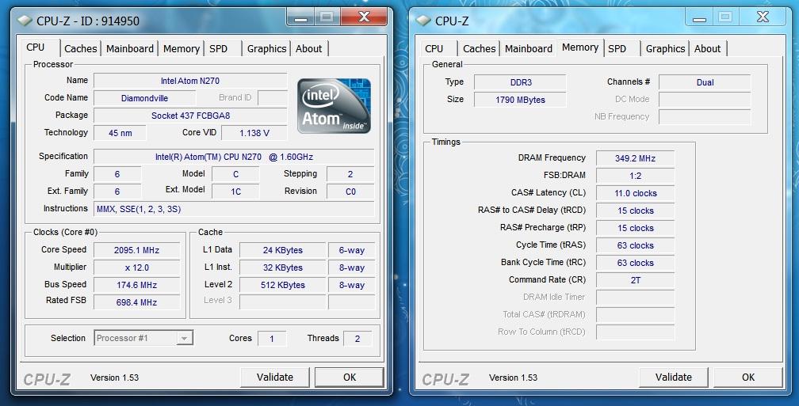
Task: Click the CPU-Z app icon in right window title bar
Action: point(423,21)
